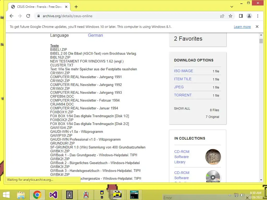The image size is (267, 200).
Task: Open the second CD-ROM Software collection link
Action: click(x=182, y=175)
